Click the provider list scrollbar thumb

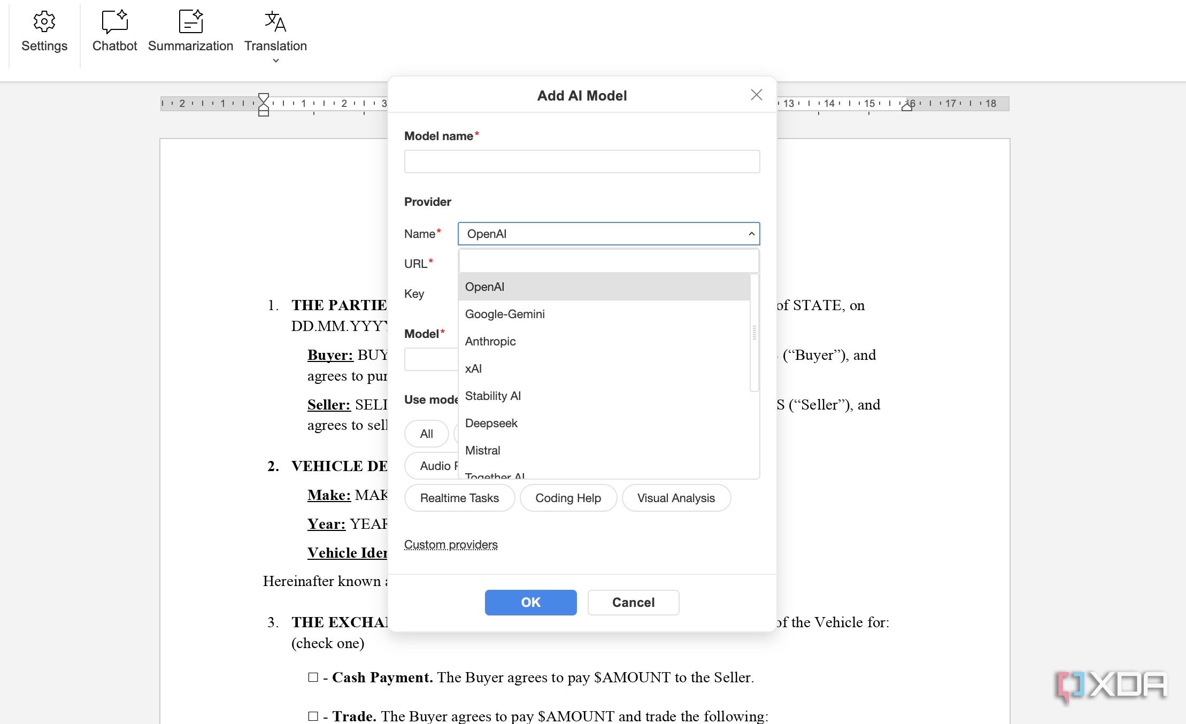point(754,333)
